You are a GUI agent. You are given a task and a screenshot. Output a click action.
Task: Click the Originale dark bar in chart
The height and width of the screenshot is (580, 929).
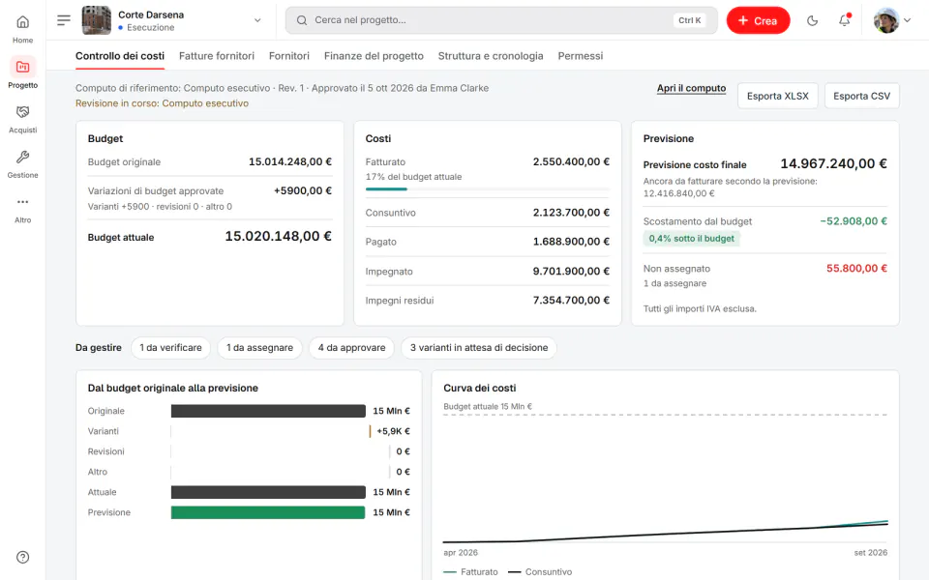pos(268,411)
